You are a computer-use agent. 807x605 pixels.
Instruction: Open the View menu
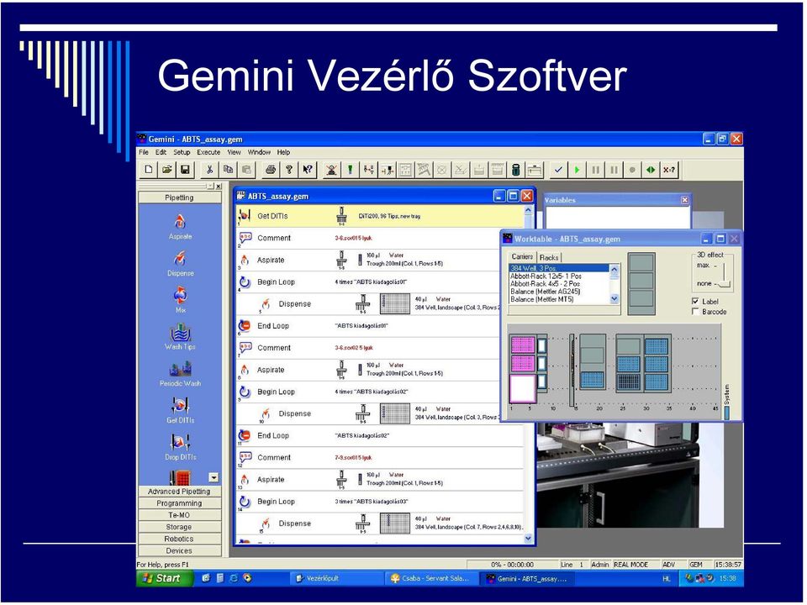point(235,152)
